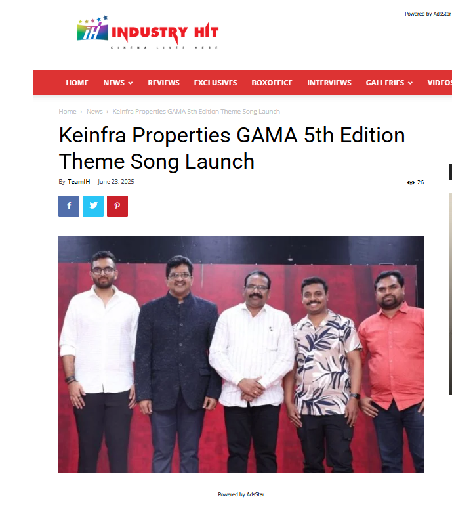Go to the Reviews section
This screenshot has height=512, width=452.
click(x=163, y=83)
